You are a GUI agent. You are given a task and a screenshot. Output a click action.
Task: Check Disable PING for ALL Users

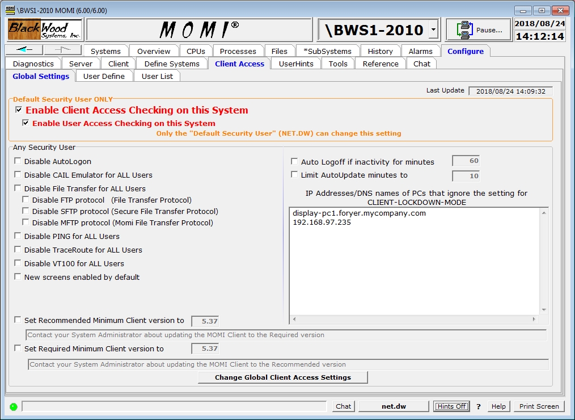pos(18,236)
